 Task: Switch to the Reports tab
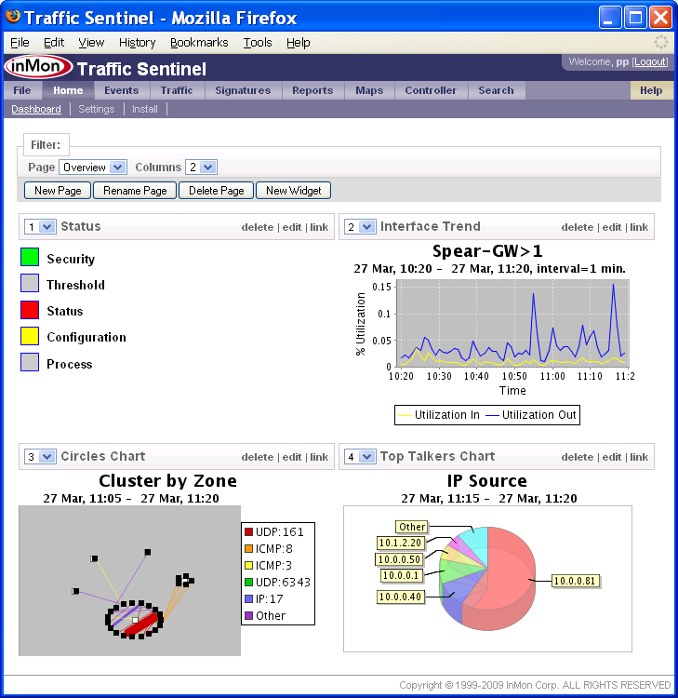312,90
